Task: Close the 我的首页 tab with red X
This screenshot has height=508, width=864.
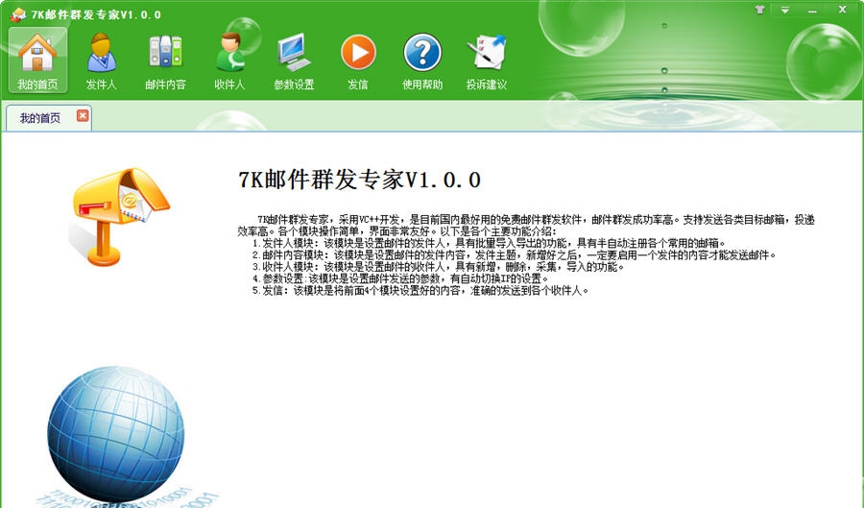Action: (83, 115)
